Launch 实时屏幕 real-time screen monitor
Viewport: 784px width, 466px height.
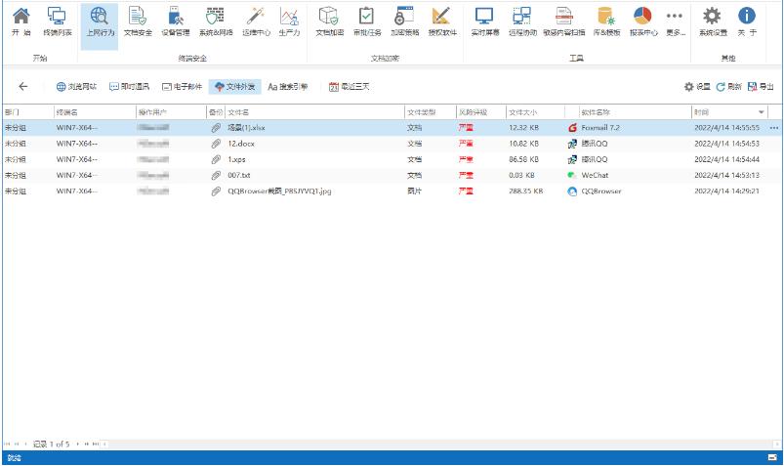pos(485,21)
